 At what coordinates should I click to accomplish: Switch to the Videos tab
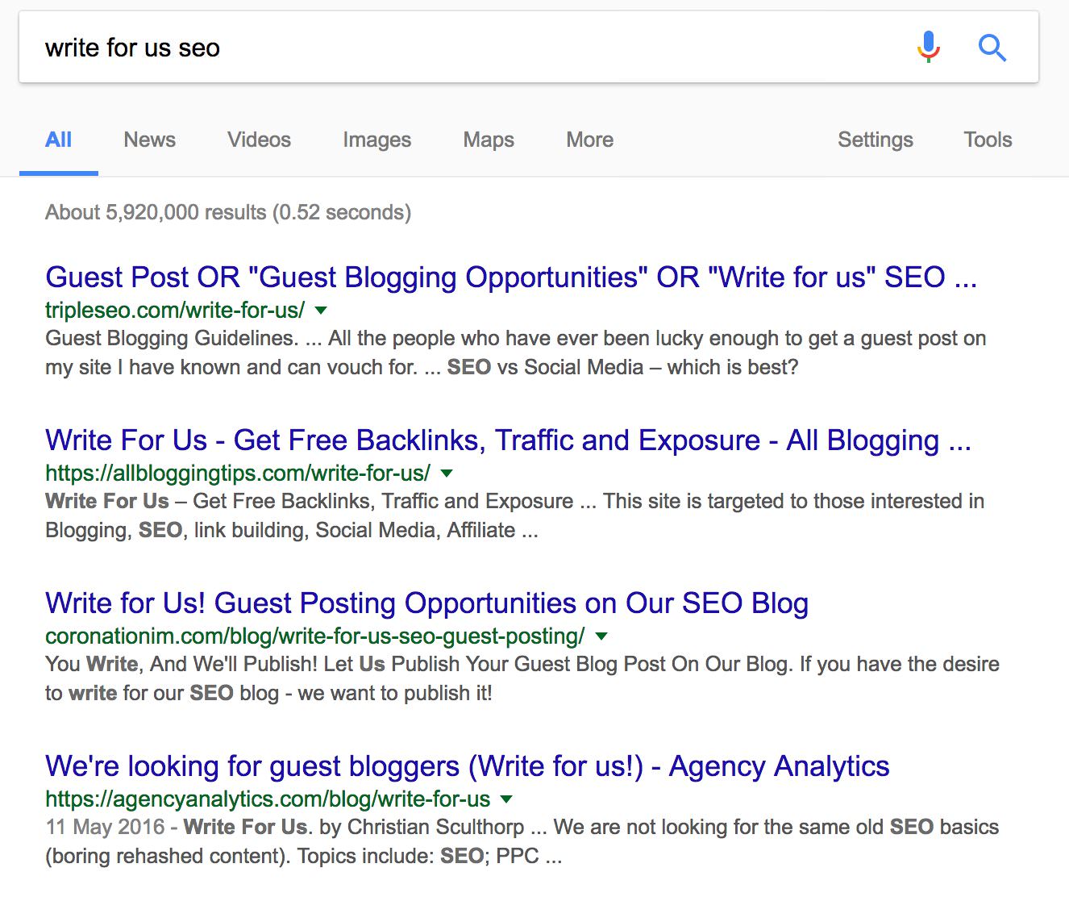(259, 140)
